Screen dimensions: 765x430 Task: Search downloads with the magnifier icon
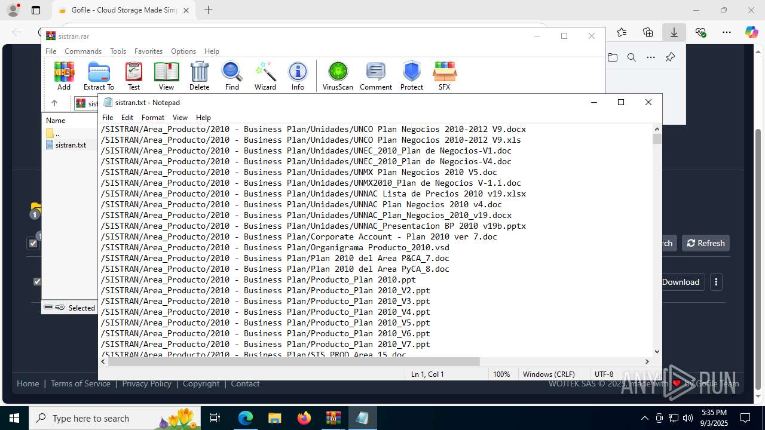632,57
